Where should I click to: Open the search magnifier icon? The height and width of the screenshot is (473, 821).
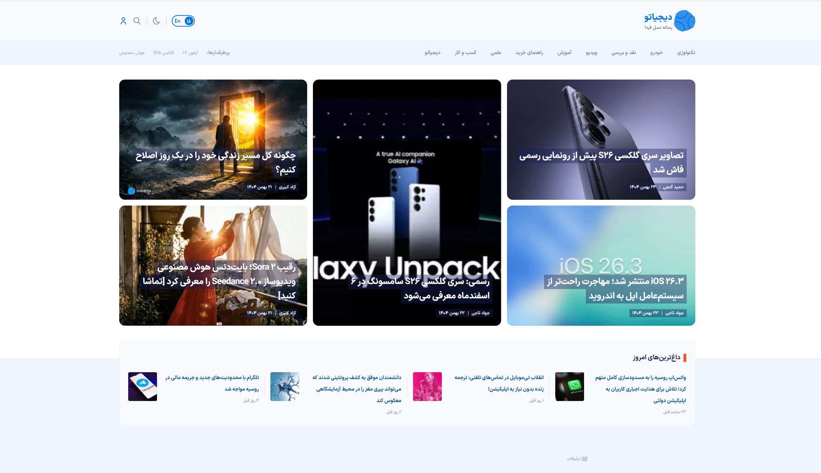tap(137, 21)
